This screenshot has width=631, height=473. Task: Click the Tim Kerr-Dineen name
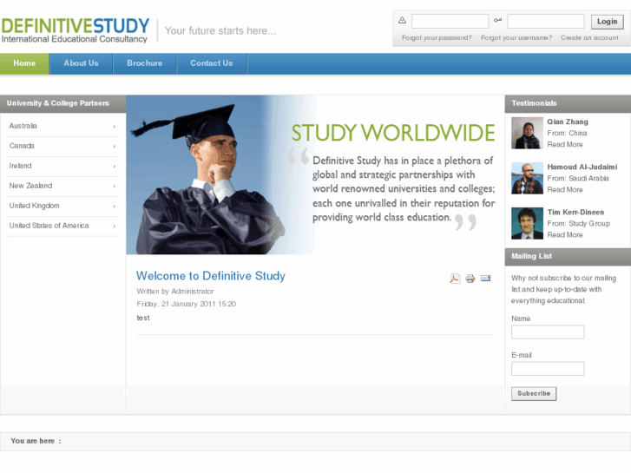click(575, 212)
